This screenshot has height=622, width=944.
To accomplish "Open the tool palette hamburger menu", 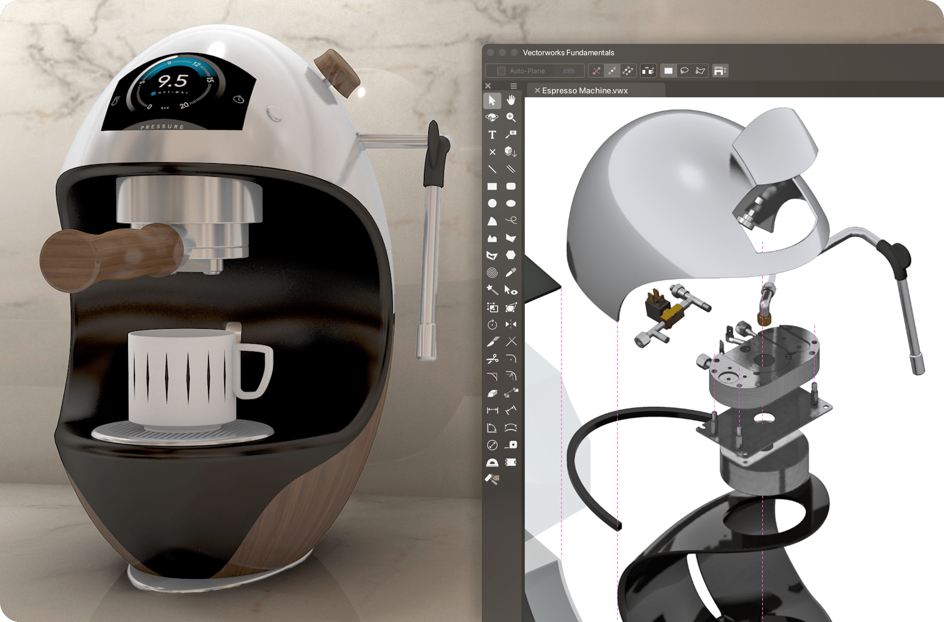I will coord(514,86).
